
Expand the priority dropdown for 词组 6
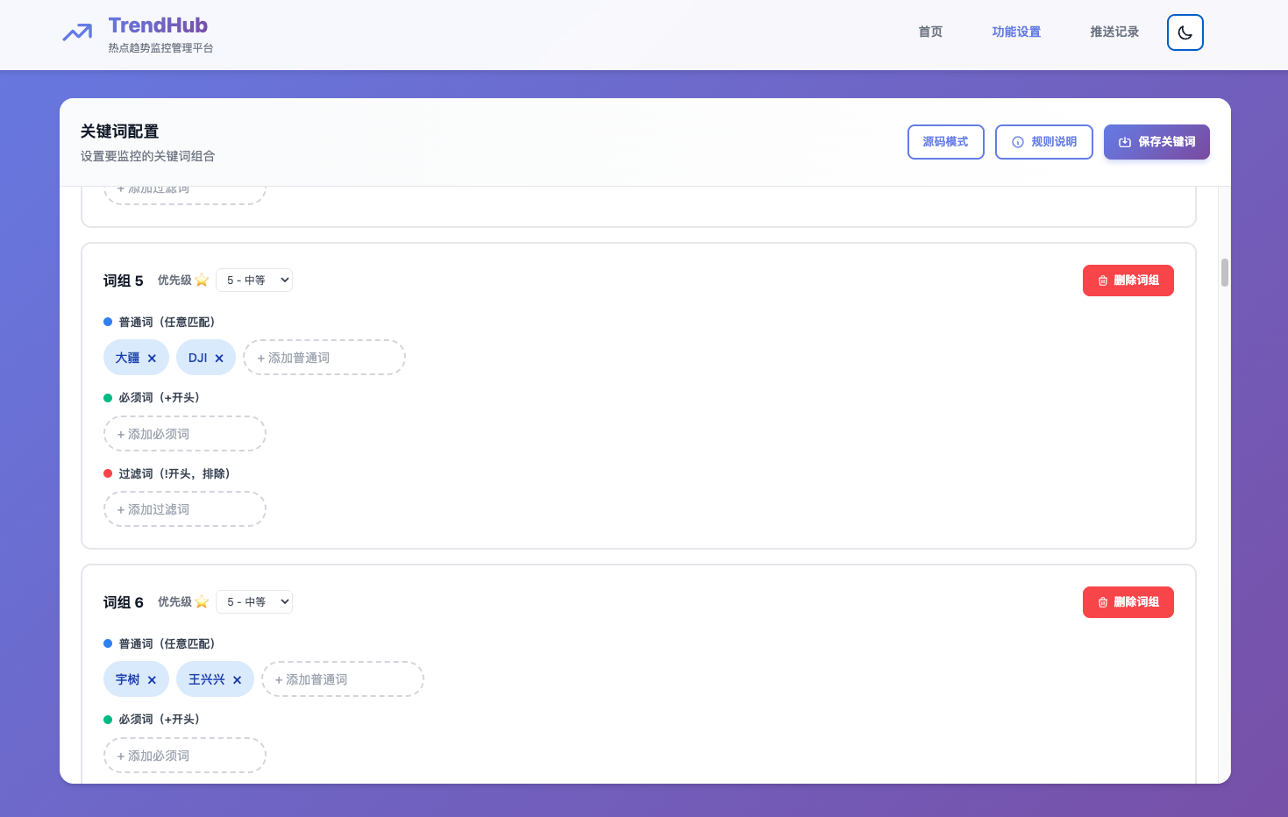254,602
